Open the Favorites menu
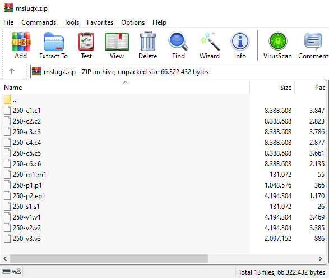Screen dimensions: 329x278 [x=100, y=22]
